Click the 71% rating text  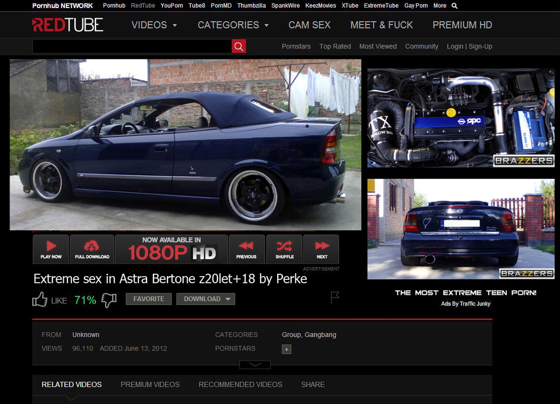point(85,300)
